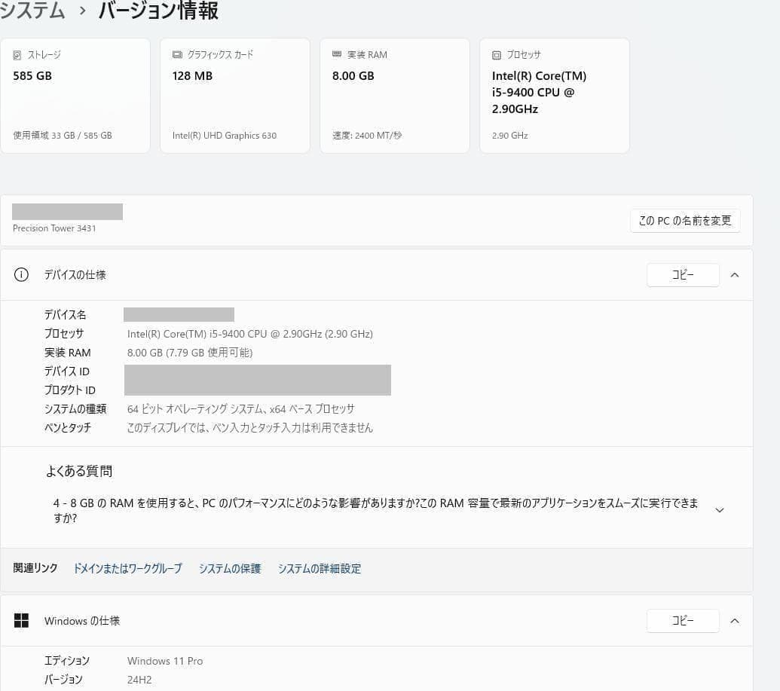Click システム in the breadcrumb
This screenshot has width=780, height=691.
point(33,11)
